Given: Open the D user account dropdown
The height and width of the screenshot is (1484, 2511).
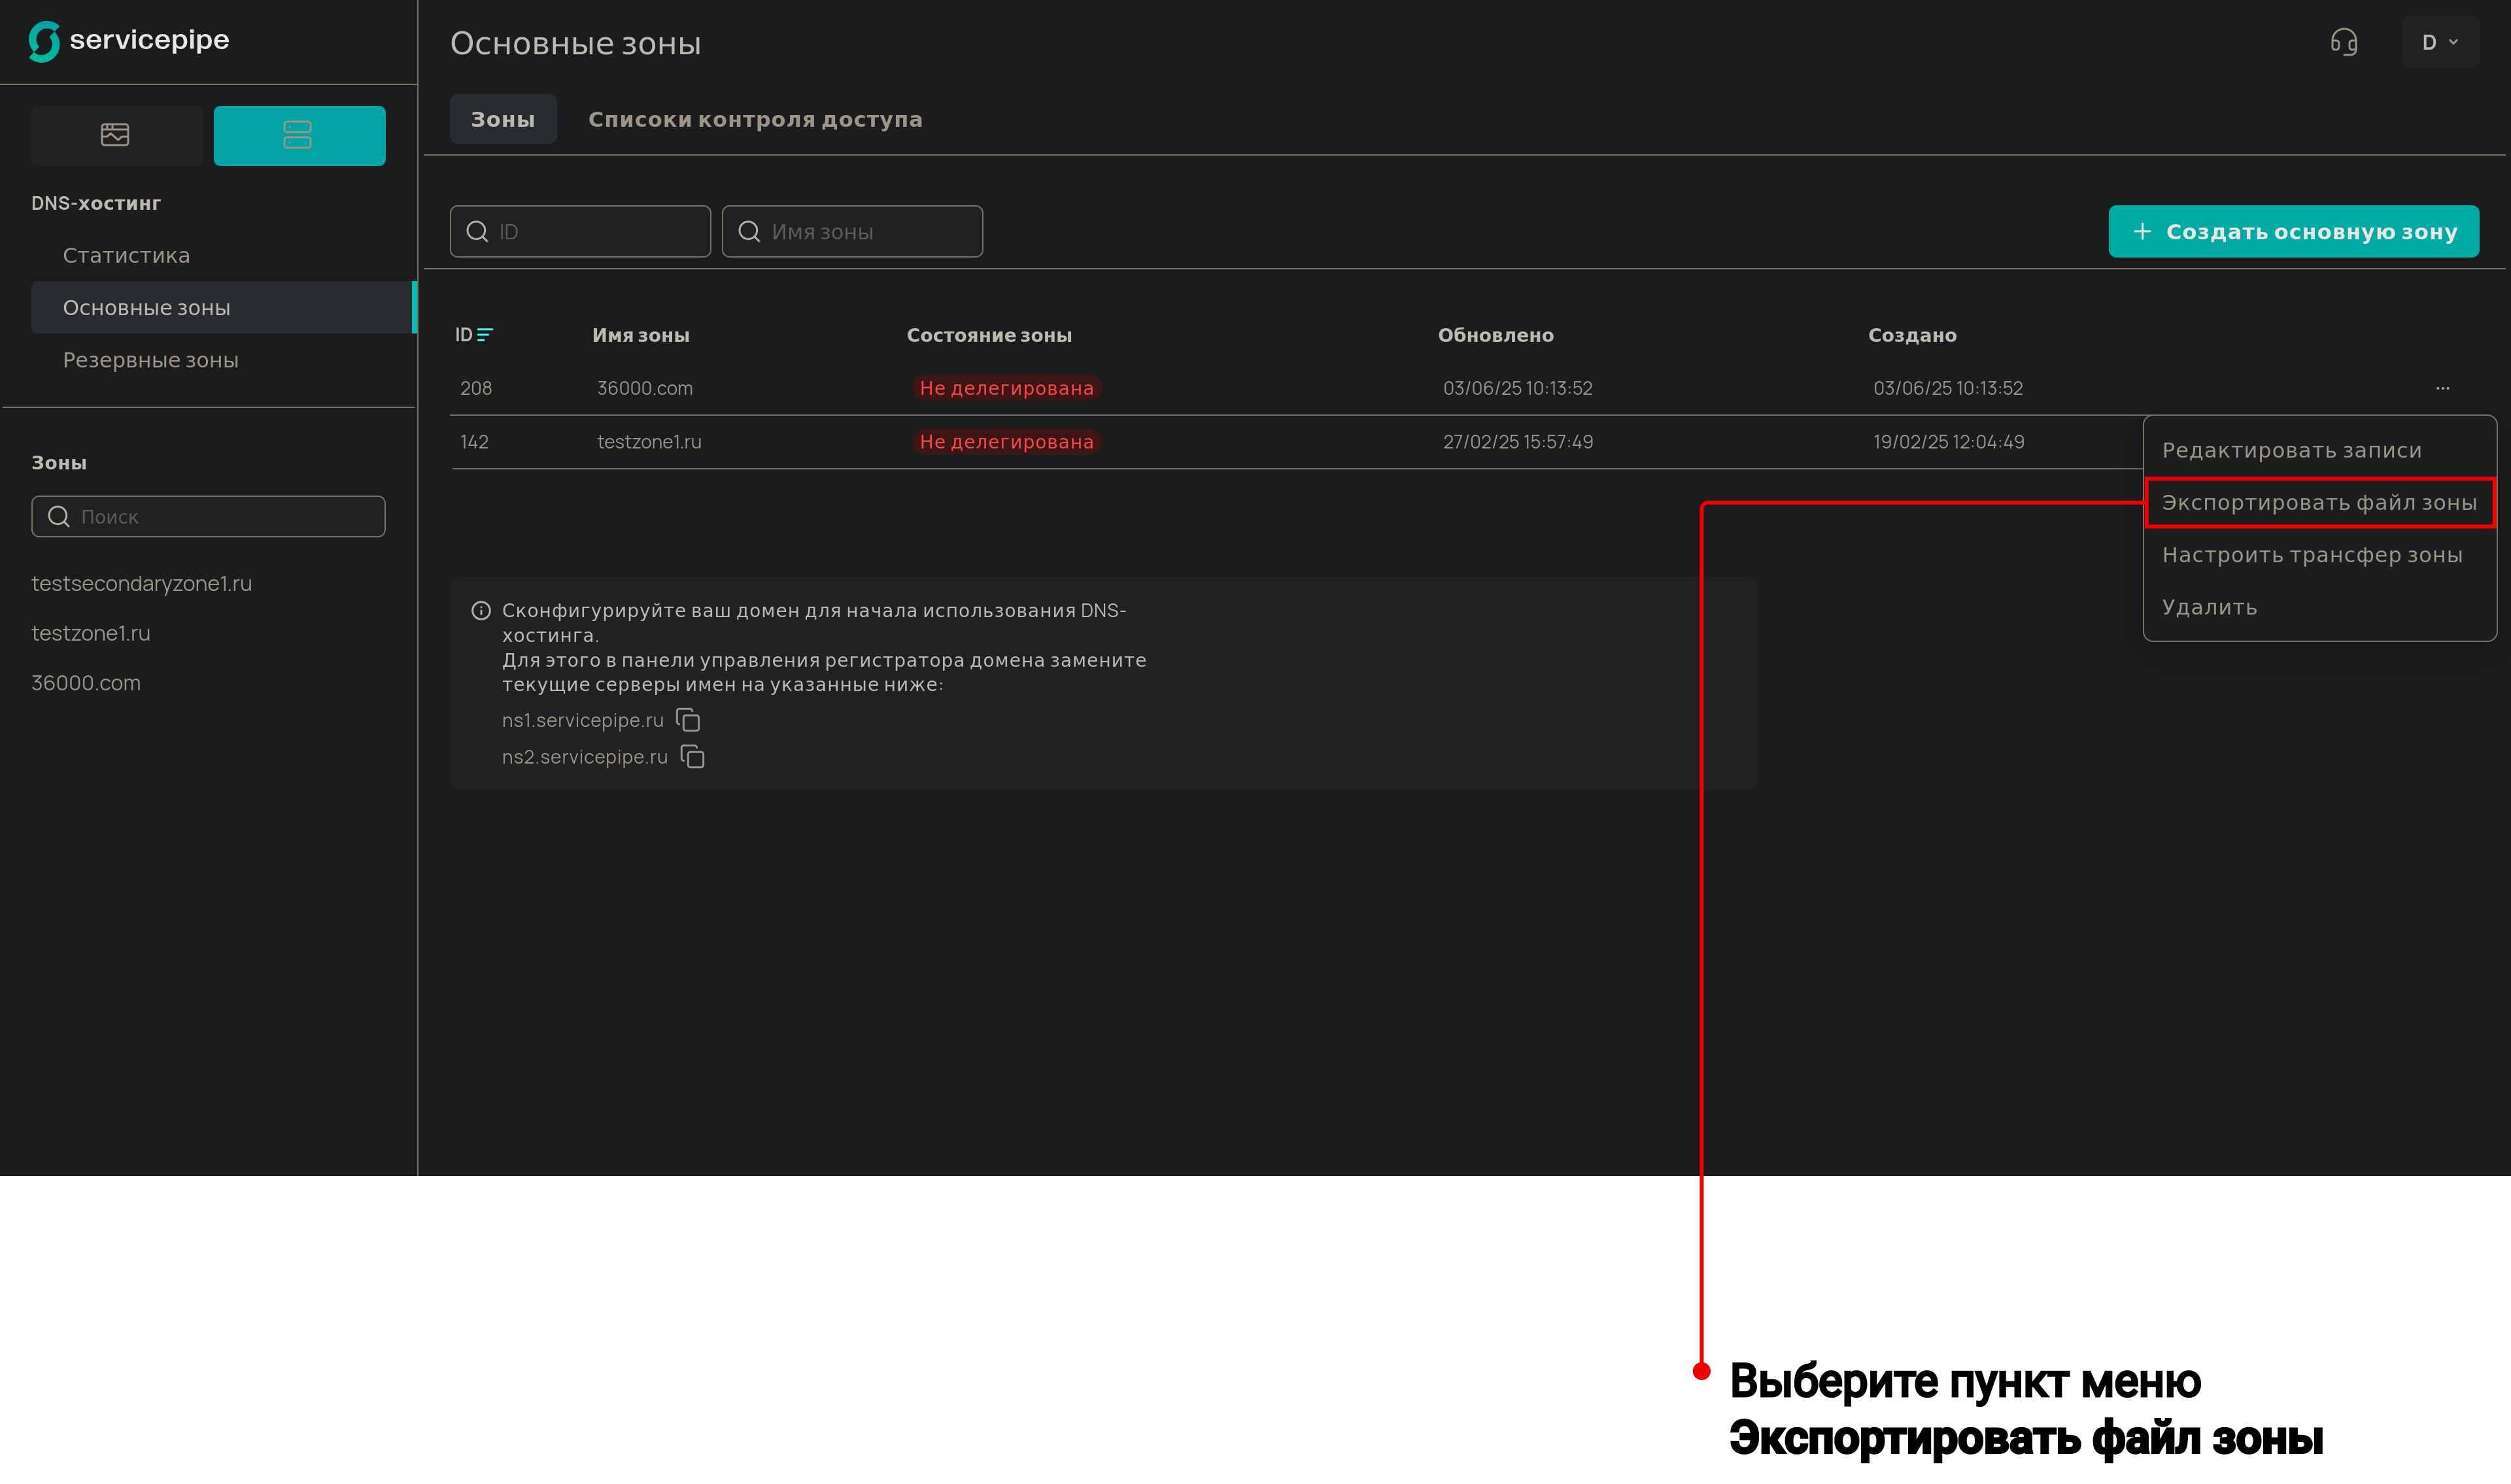Looking at the screenshot, I should point(2439,42).
